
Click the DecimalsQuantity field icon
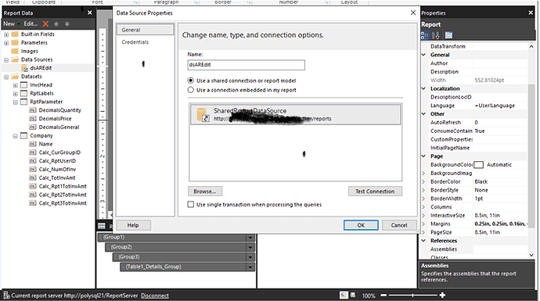tap(33, 110)
